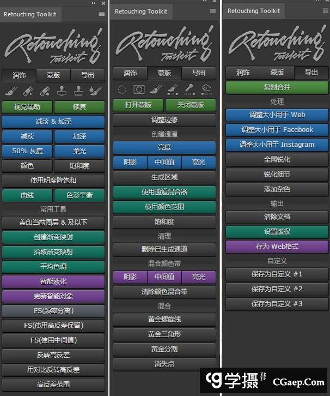Collapse the left panel using the double-arrow icon
The height and width of the screenshot is (396, 330).
pos(94,3)
